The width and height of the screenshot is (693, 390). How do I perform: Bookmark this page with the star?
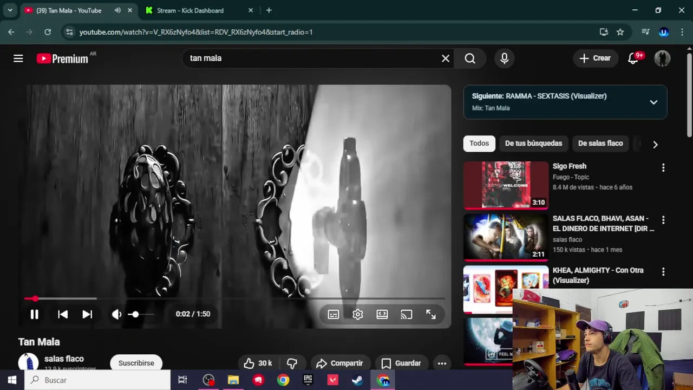[620, 32]
